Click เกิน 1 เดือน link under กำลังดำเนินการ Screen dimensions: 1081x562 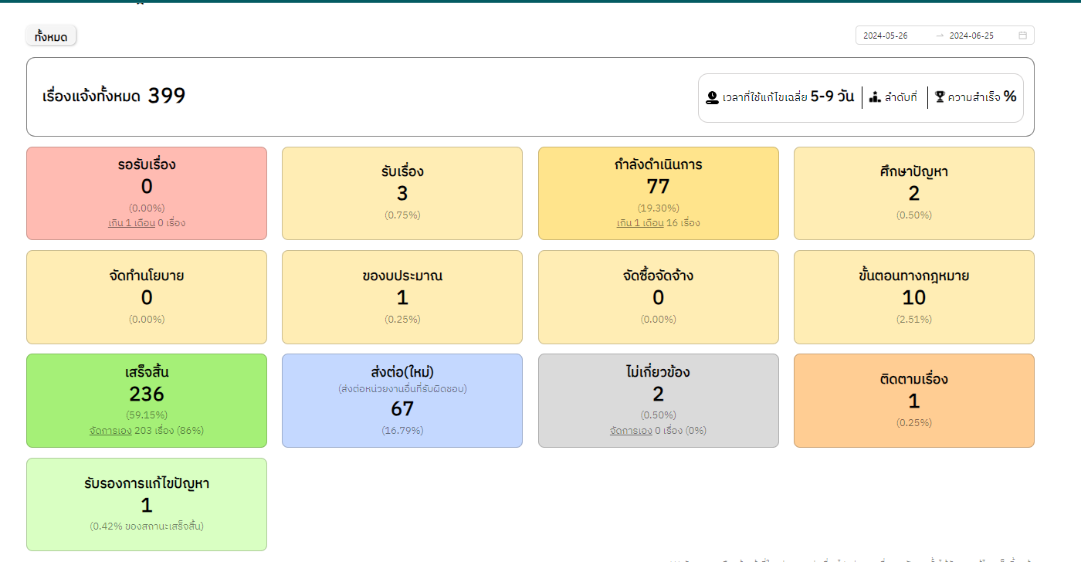pyautogui.click(x=640, y=223)
